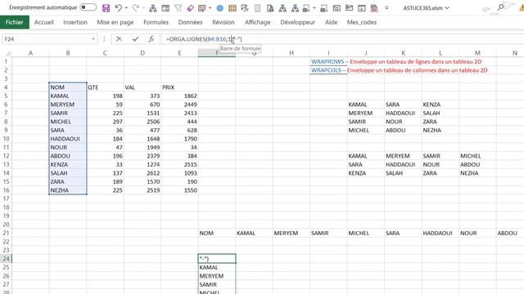524x294 pixels.
Task: Click inside the ORGA.LIGNES formula bar text
Action: click(204, 39)
